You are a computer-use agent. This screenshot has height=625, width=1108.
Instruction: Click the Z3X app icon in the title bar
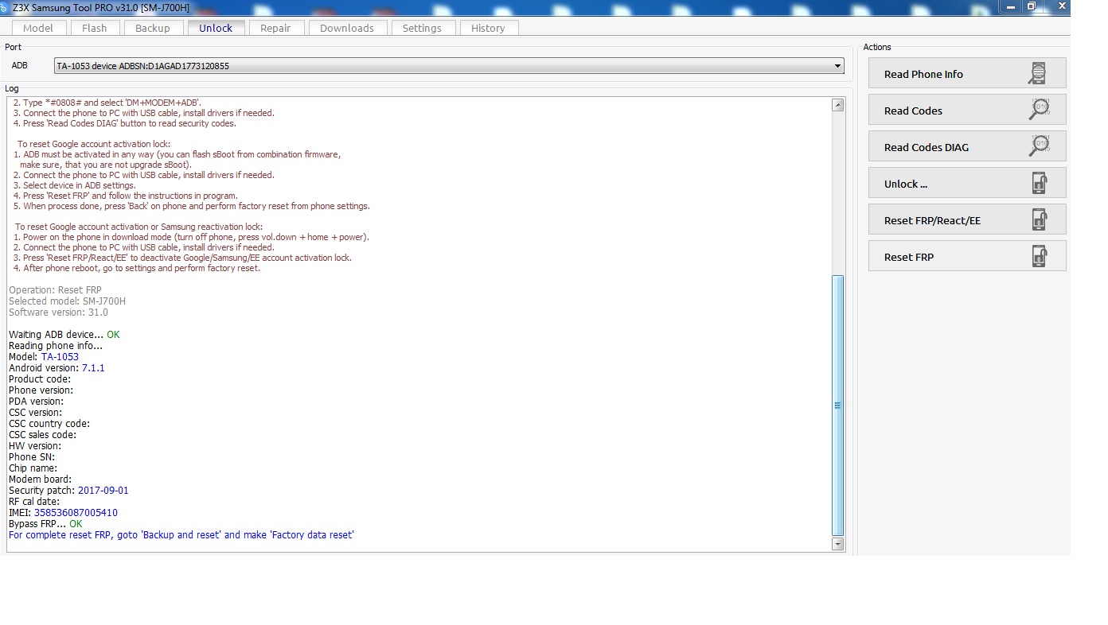click(x=5, y=6)
